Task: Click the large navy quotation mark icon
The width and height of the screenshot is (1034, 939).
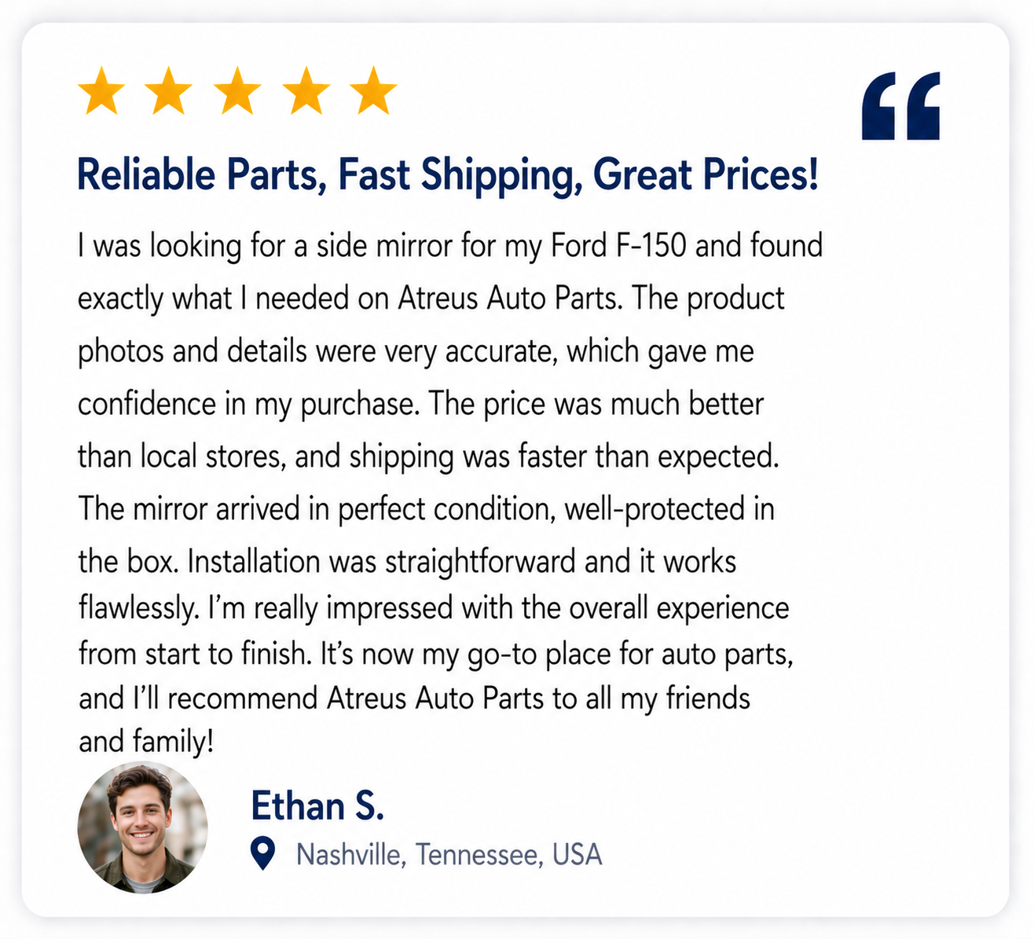Action: pyautogui.click(x=900, y=106)
